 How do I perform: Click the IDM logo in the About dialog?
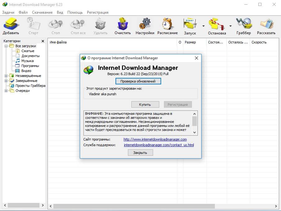click(x=88, y=70)
